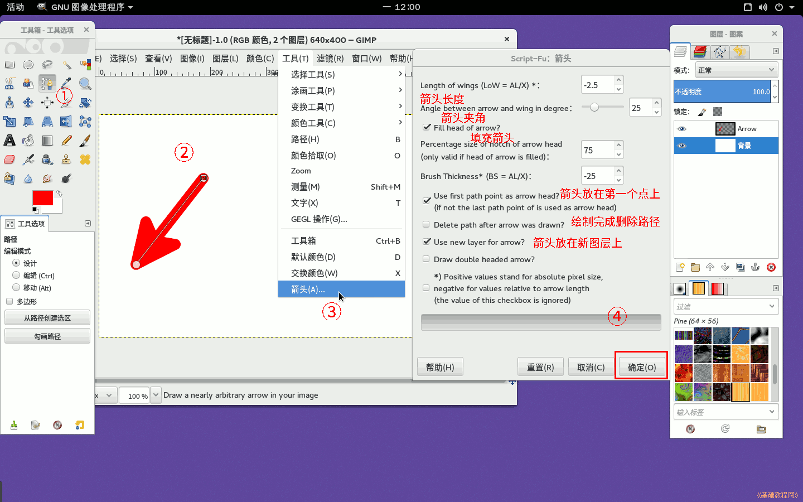Viewport: 803px width, 502px height.
Task: Enable 'Delete path after arrow was drawn?'
Action: [x=427, y=224]
